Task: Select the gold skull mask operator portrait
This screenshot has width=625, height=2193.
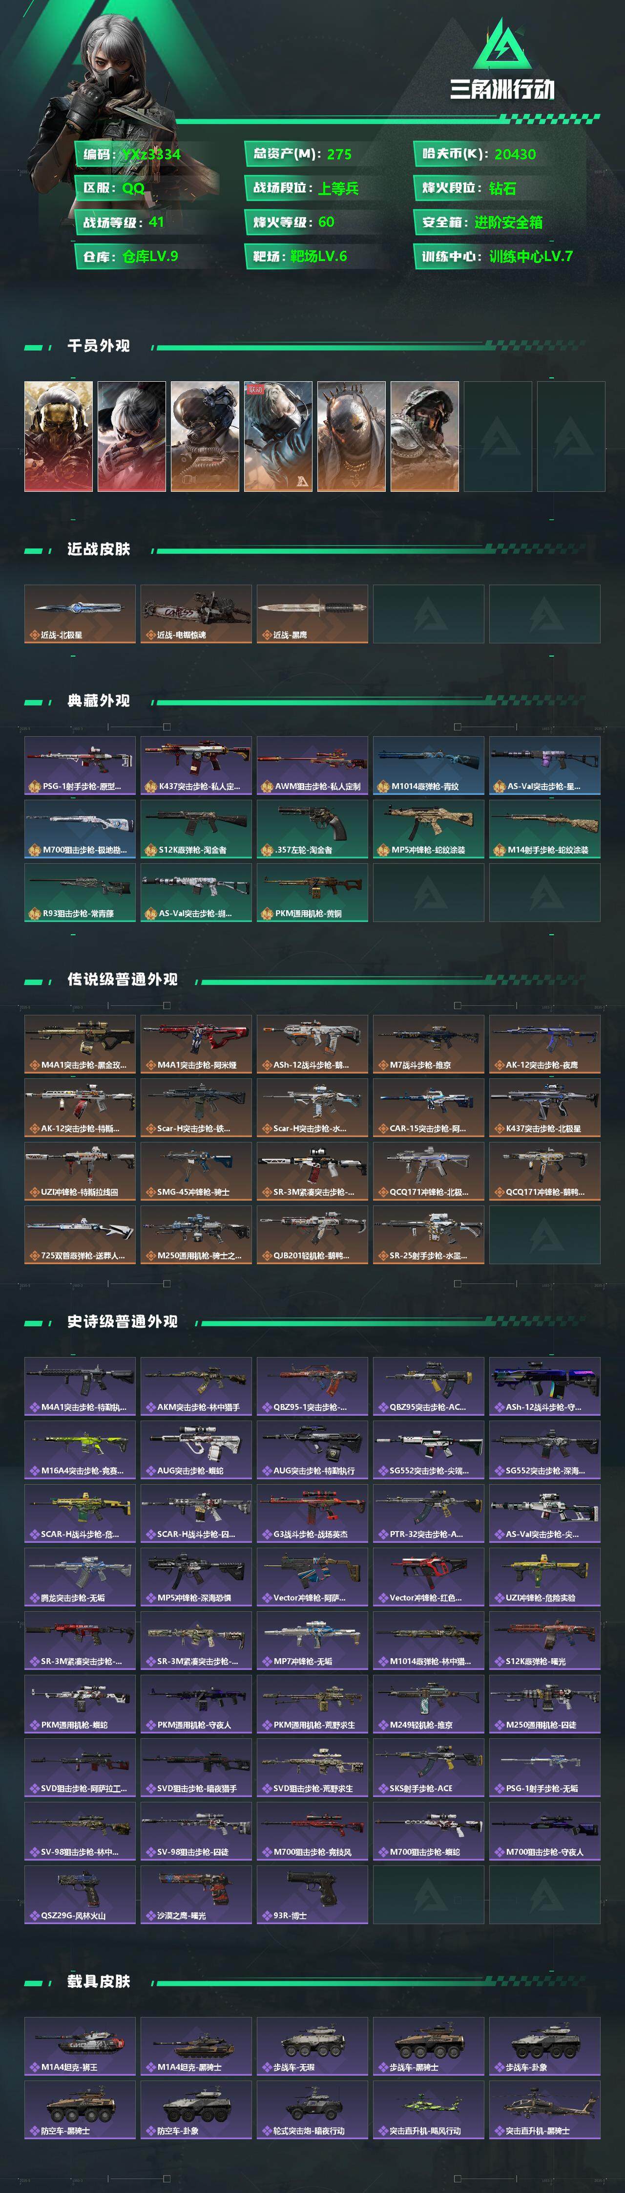Action: coord(59,436)
